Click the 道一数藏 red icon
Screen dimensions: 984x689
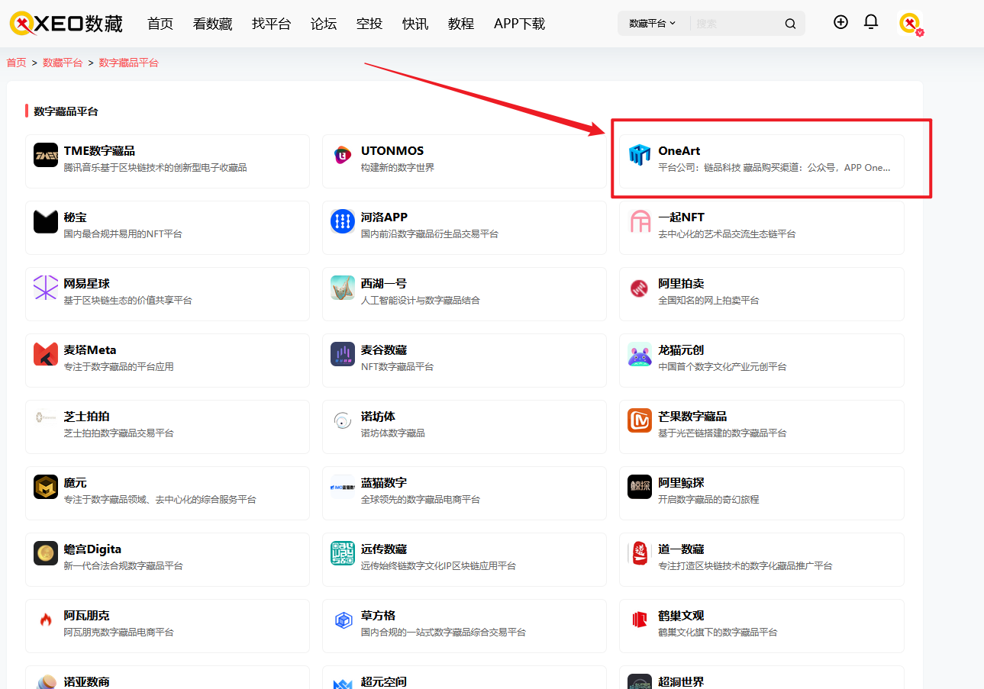point(640,553)
